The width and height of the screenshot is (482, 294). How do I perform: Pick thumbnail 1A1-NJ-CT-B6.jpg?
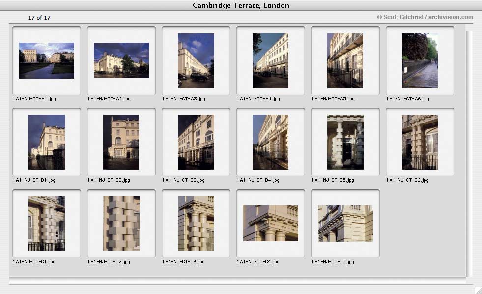[x=420, y=142]
